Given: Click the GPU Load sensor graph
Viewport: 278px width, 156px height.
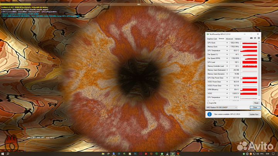Looking at the screenshot, I should click(x=249, y=62).
